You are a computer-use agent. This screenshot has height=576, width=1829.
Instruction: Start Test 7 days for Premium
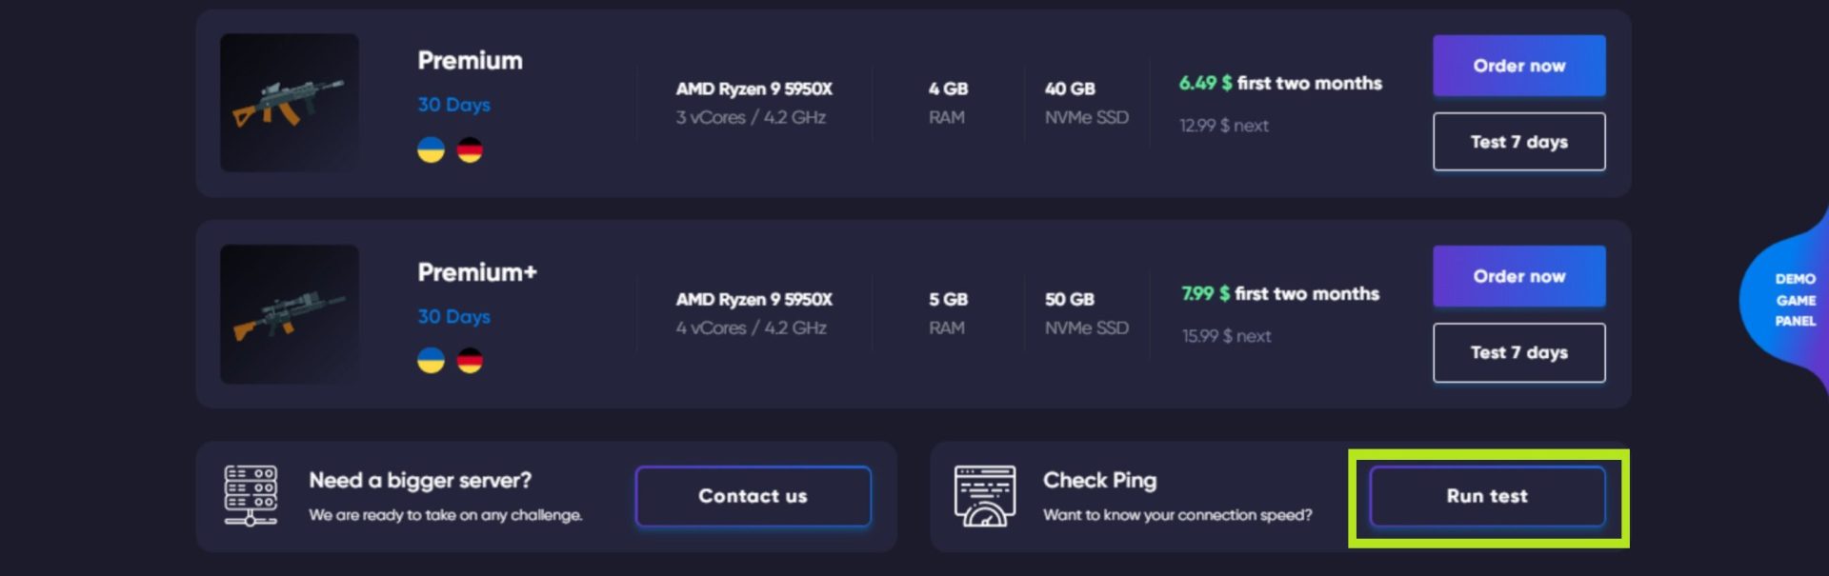point(1518,142)
